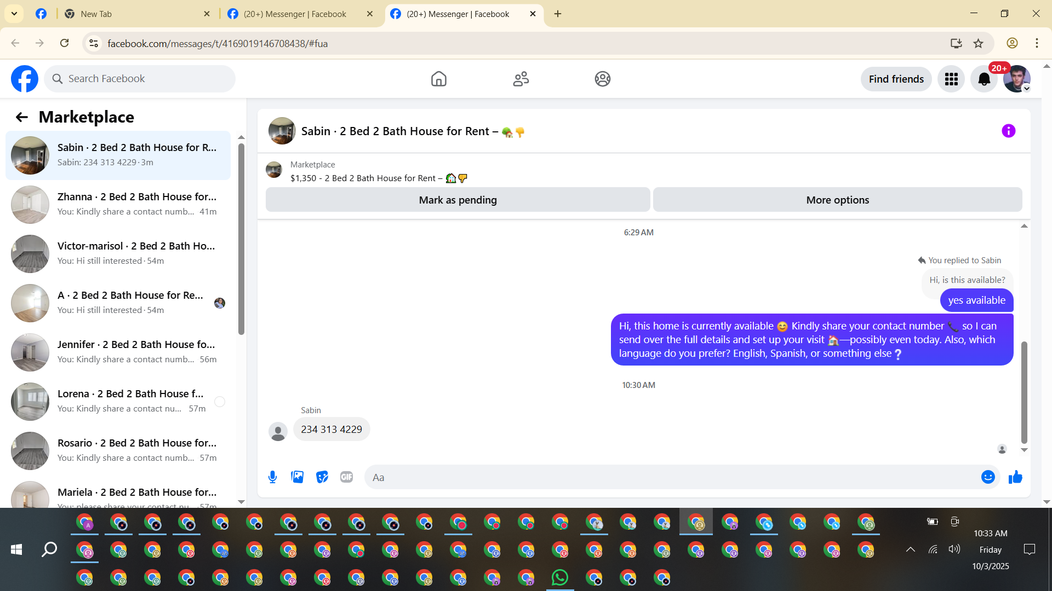Click the '234 313 4229' message bubble
1052x591 pixels.
tap(331, 430)
